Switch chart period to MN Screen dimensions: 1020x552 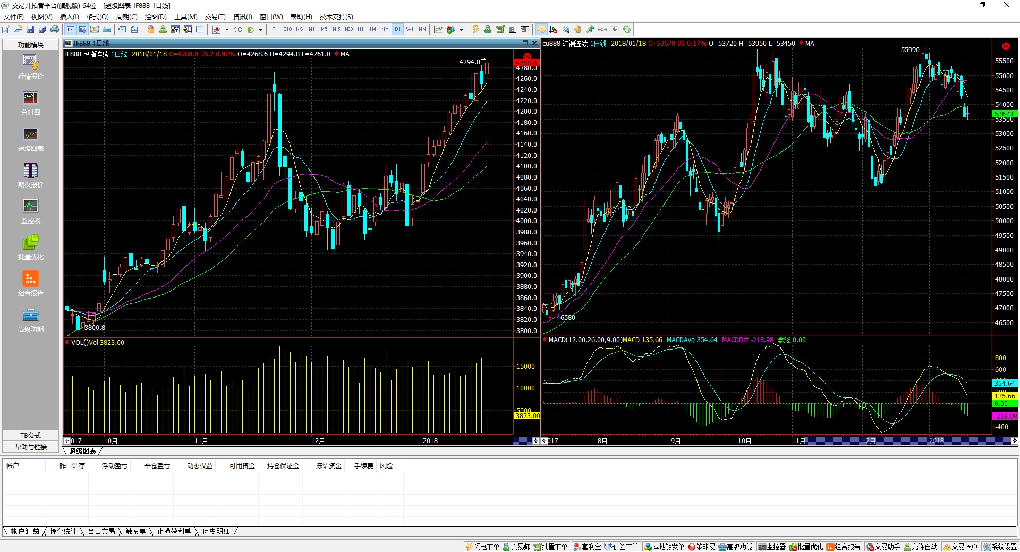422,29
